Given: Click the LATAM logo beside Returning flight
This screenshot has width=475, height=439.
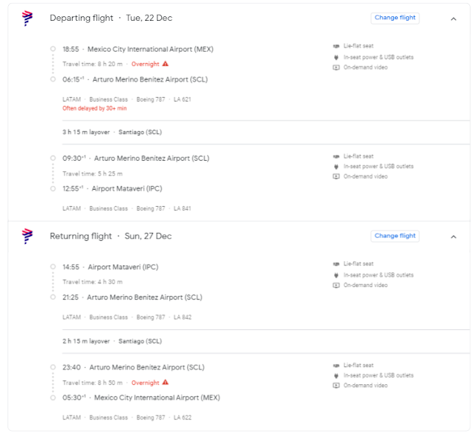Looking at the screenshot, I should click(27, 237).
